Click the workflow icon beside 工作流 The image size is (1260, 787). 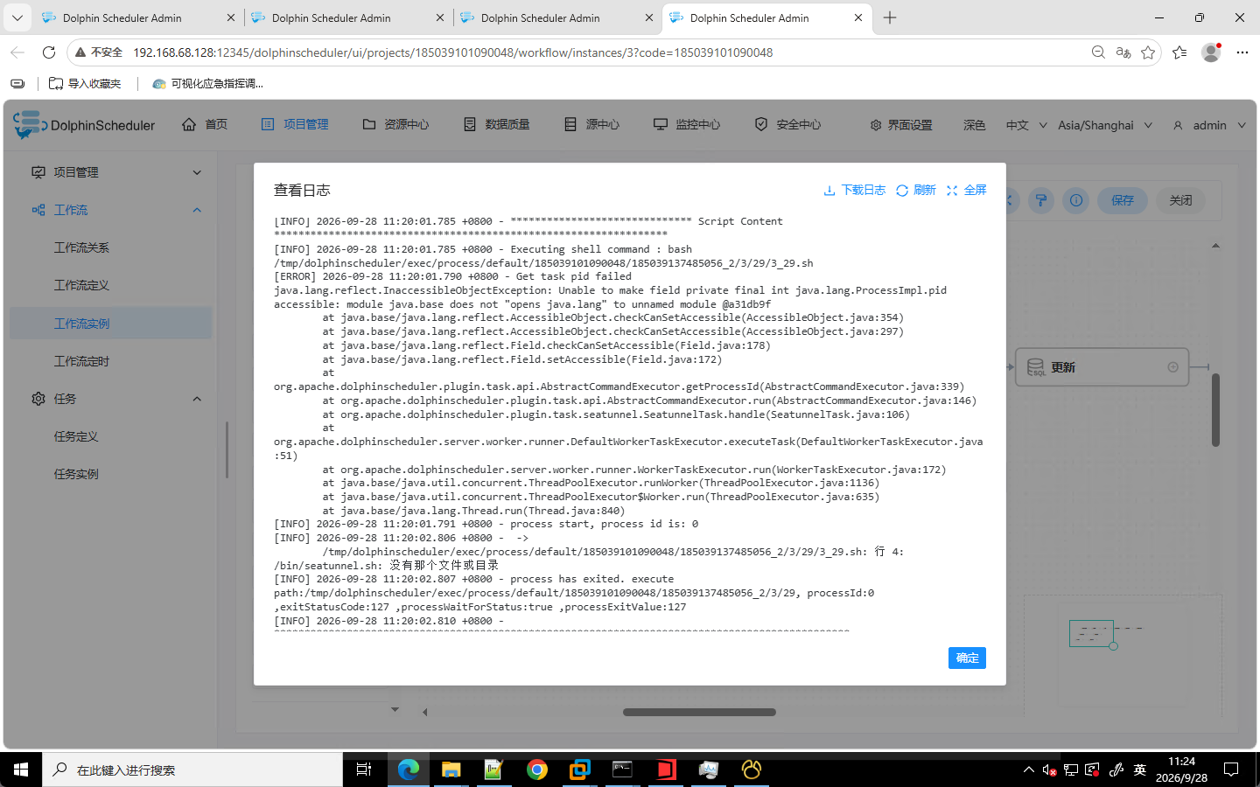pyautogui.click(x=38, y=210)
